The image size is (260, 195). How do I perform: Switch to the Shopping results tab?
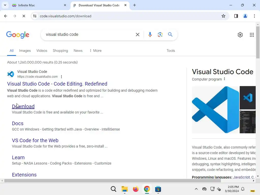60,51
